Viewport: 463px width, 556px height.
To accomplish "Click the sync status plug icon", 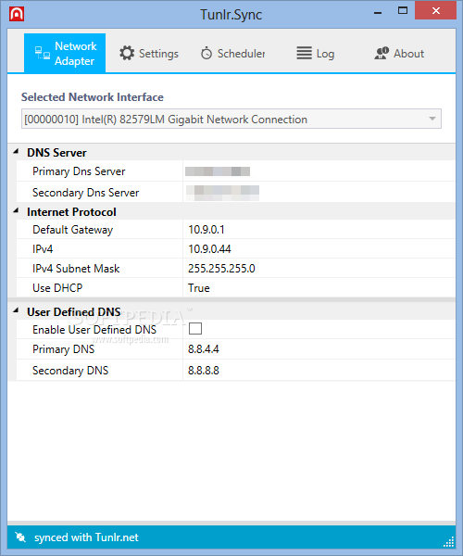I will point(20,537).
